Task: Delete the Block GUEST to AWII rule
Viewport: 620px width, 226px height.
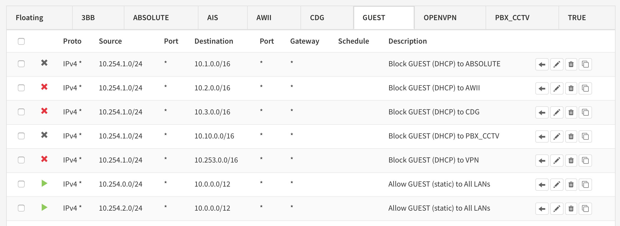Action: click(571, 88)
